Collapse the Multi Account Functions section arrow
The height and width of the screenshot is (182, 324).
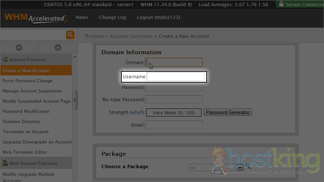click(x=66, y=163)
